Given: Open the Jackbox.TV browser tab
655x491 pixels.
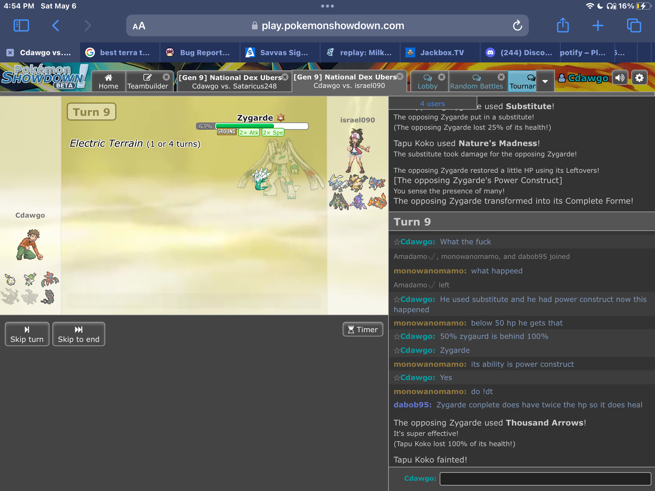Looking at the screenshot, I should click(440, 52).
